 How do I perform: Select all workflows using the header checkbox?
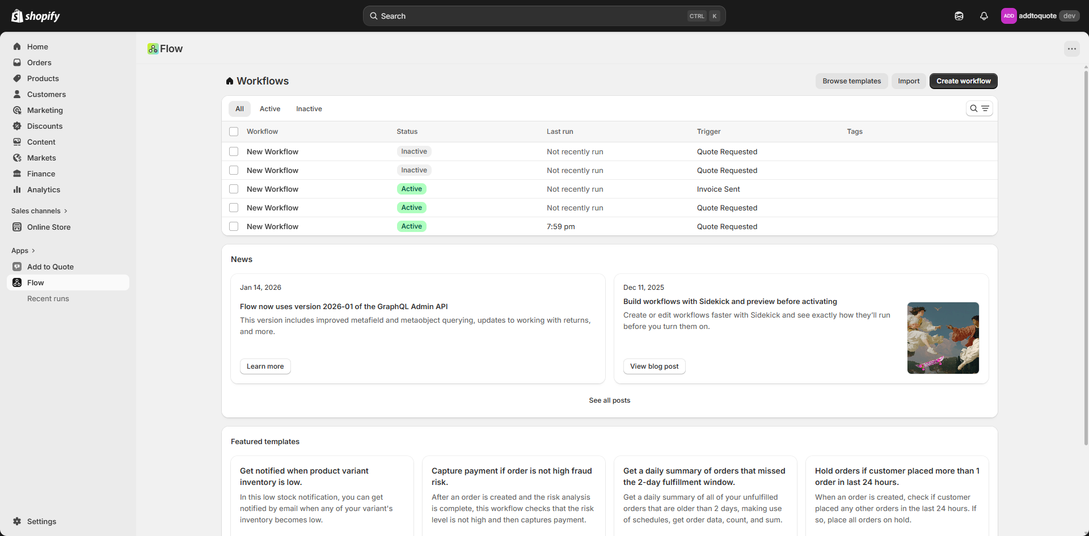(x=234, y=131)
